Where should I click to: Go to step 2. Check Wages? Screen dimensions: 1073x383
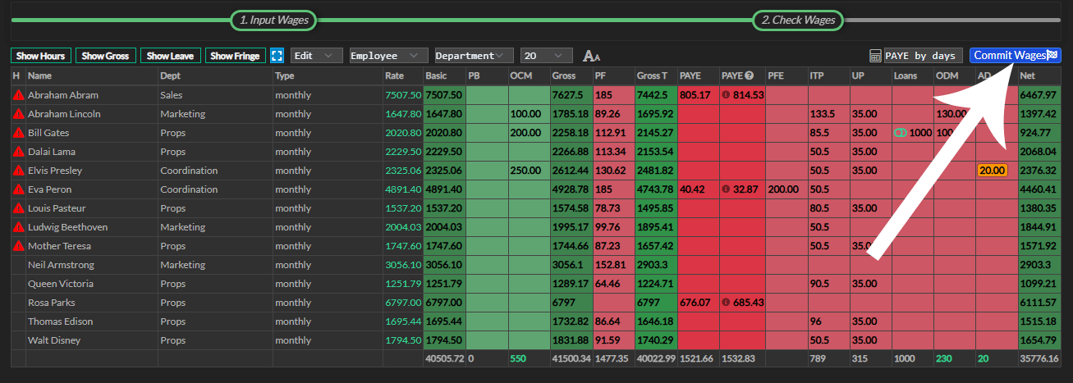(798, 20)
